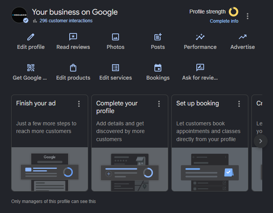This screenshot has width=273, height=213.
Task: Open the Finish your ad card title
Action: pyautogui.click(x=36, y=103)
